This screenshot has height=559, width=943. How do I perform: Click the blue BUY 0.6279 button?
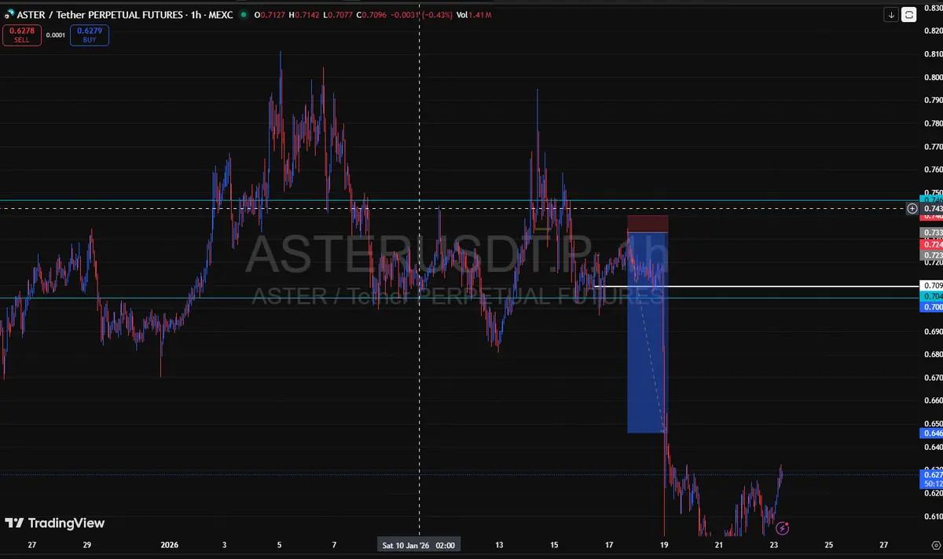pyautogui.click(x=90, y=35)
